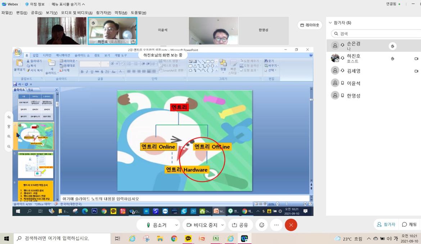Switch to Excel on the taskbar
The height and width of the screenshot is (244, 421).
click(216, 238)
